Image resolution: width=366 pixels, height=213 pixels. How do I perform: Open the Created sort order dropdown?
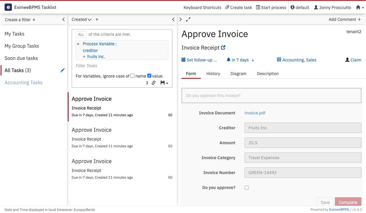[x=81, y=19]
